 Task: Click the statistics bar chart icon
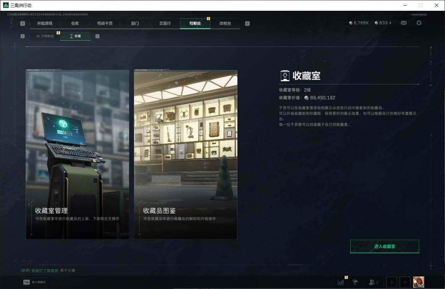pos(340,282)
